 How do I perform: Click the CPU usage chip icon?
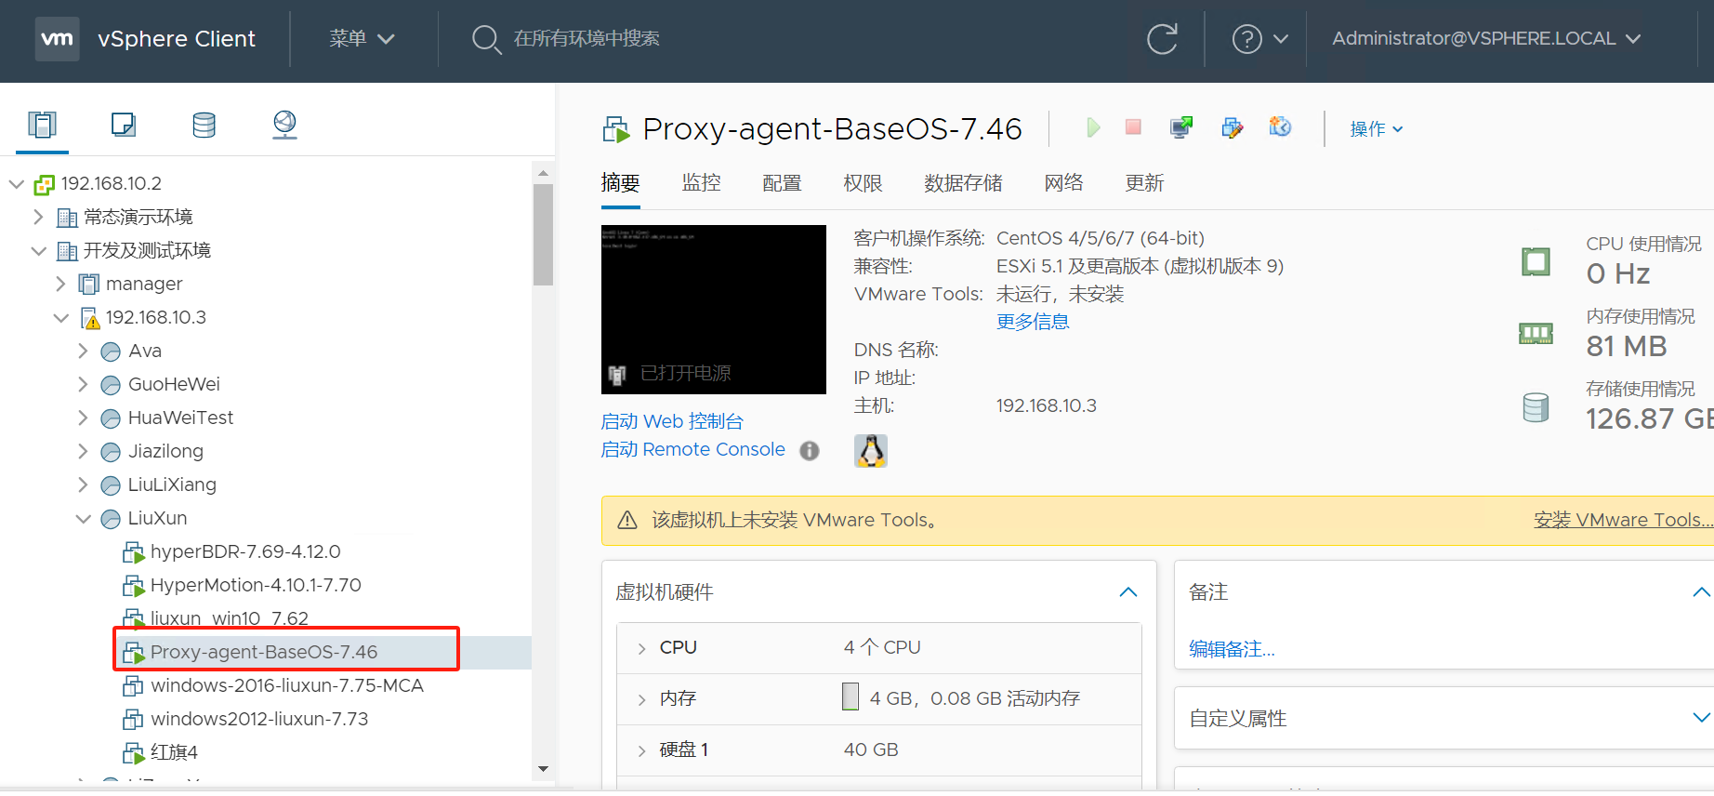1536,261
